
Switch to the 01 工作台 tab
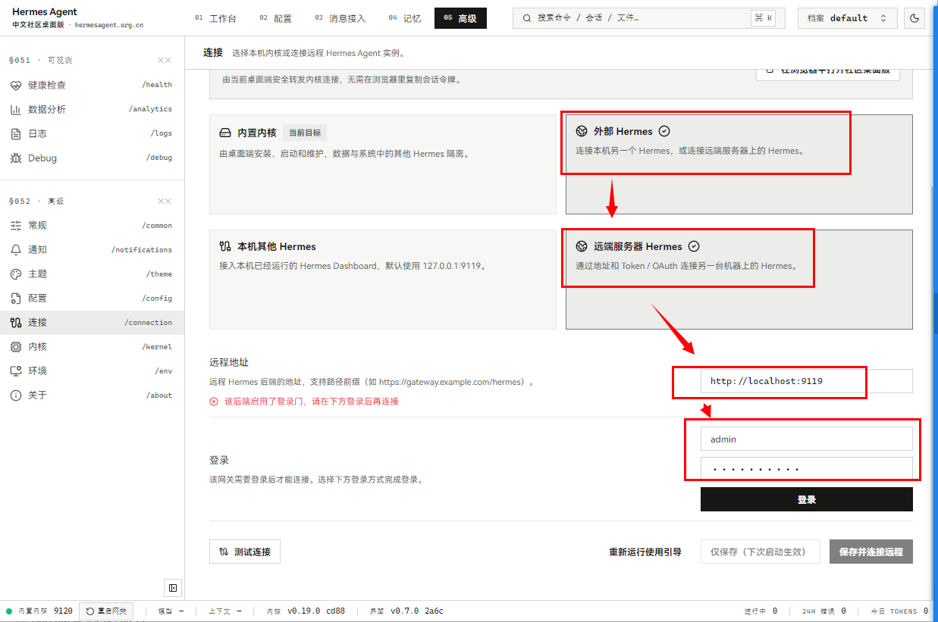pos(215,18)
